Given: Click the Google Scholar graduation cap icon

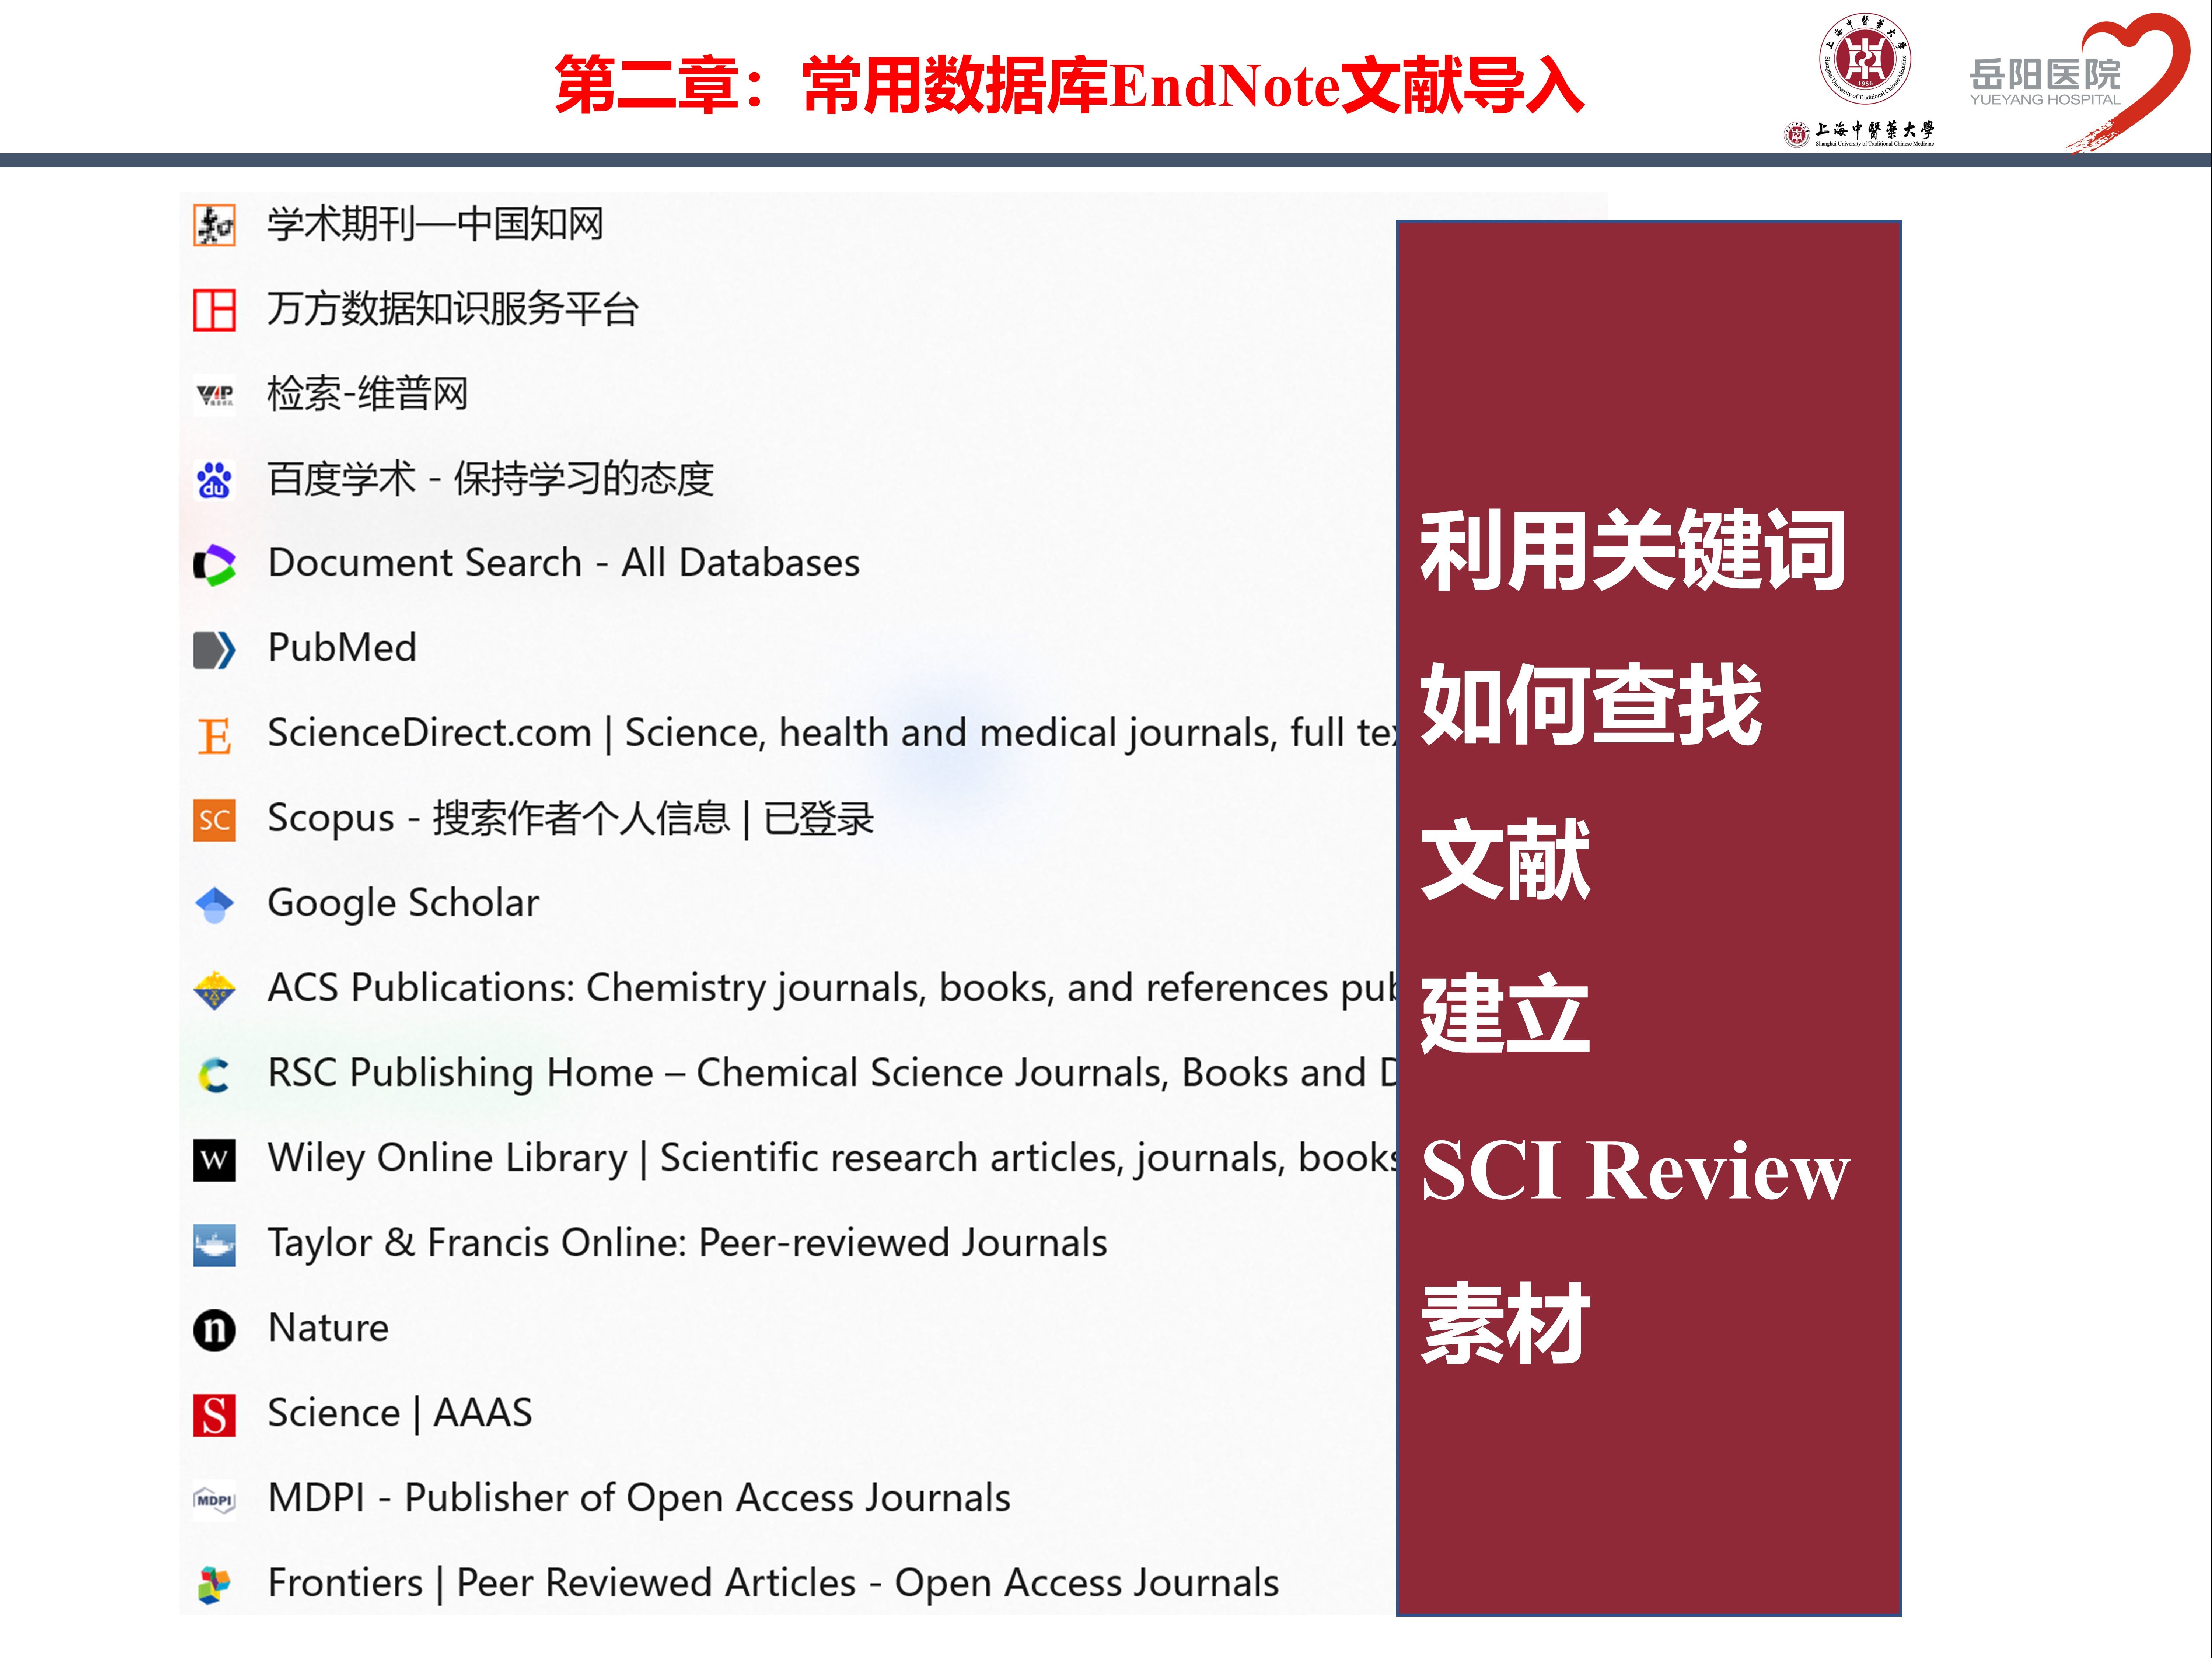Looking at the screenshot, I should (x=214, y=905).
